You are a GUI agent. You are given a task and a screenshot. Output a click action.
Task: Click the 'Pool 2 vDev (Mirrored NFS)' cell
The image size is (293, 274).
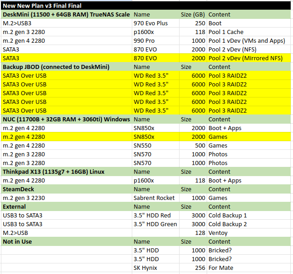click(x=249, y=58)
